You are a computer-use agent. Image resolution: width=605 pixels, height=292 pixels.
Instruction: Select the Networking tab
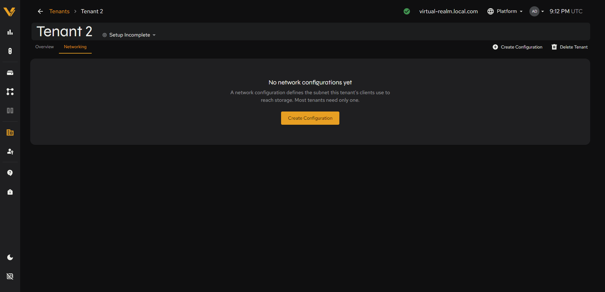(x=75, y=47)
